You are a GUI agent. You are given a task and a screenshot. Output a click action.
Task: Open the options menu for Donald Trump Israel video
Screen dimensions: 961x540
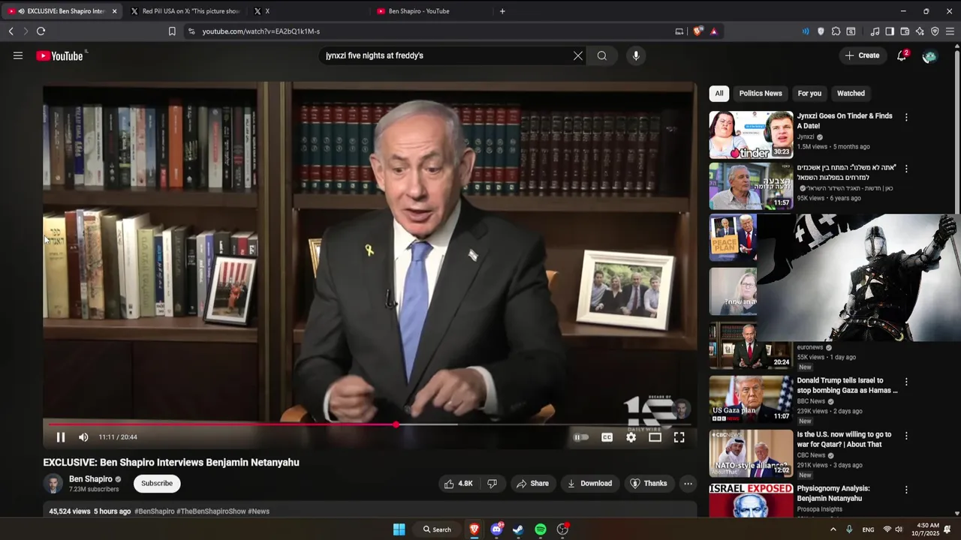(906, 382)
